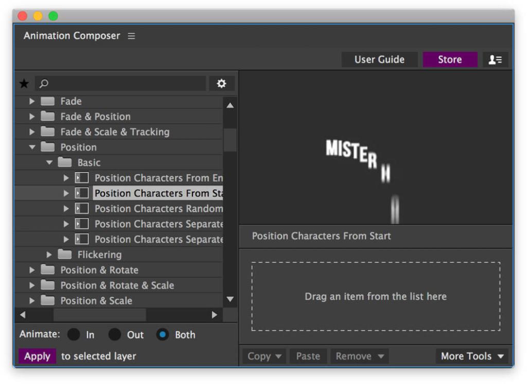This screenshot has width=527, height=384.
Task: Click the Basic folder icon
Action: click(64, 162)
